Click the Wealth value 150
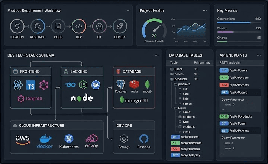This screenshot has height=164, width=268. [258, 28]
